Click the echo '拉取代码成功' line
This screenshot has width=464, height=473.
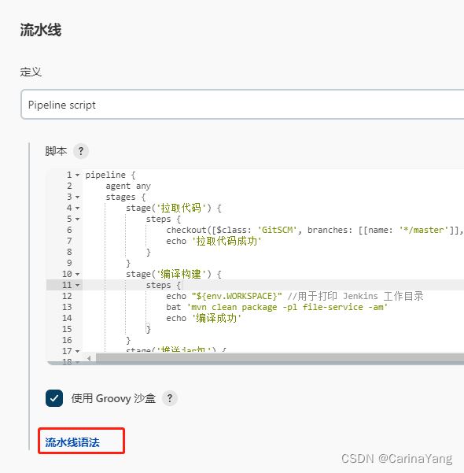(x=214, y=241)
